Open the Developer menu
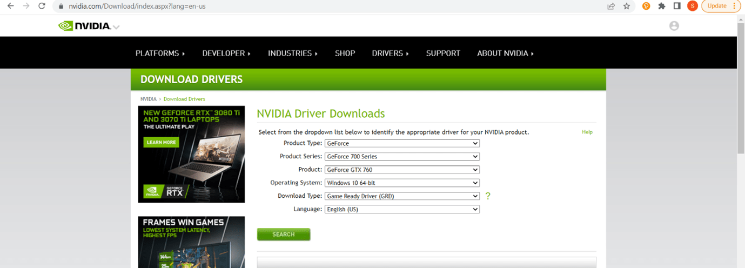 pyautogui.click(x=226, y=53)
